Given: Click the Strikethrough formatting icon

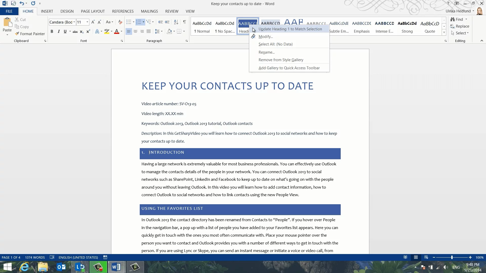Looking at the screenshot, I should click(75, 32).
